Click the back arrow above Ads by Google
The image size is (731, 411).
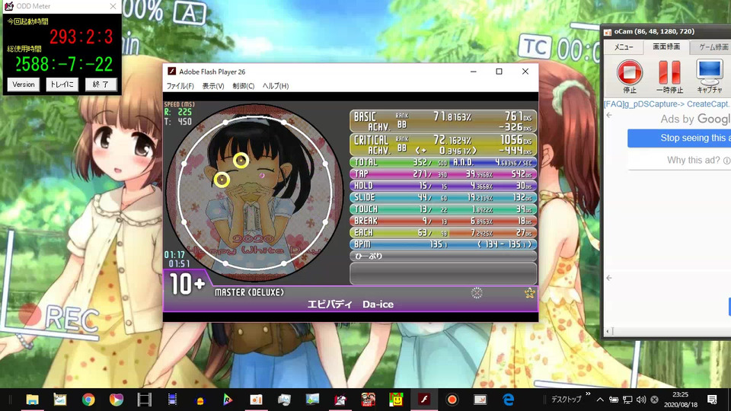(x=609, y=115)
